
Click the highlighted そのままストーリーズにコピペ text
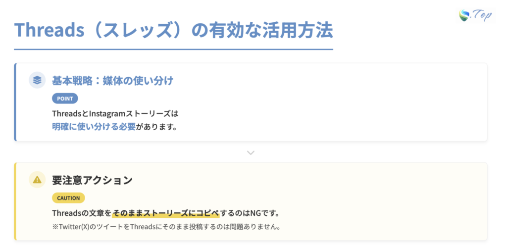click(x=165, y=213)
